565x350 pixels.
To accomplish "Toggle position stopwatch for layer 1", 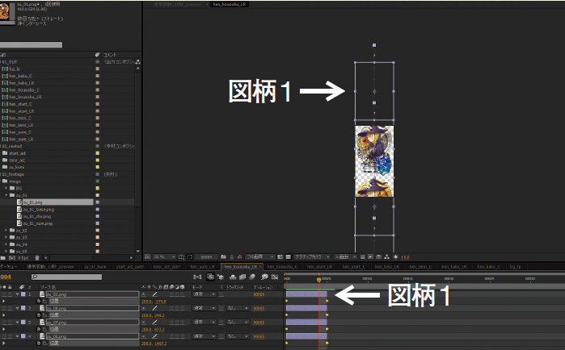I will coord(39,301).
